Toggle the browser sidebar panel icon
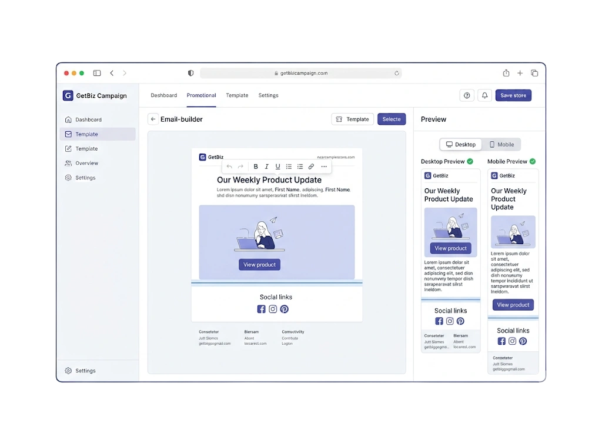This screenshot has height=436, width=602. point(97,73)
